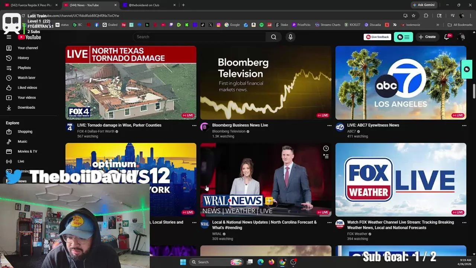Click the Windows Start button
This screenshot has width=476, height=268.
183,262
